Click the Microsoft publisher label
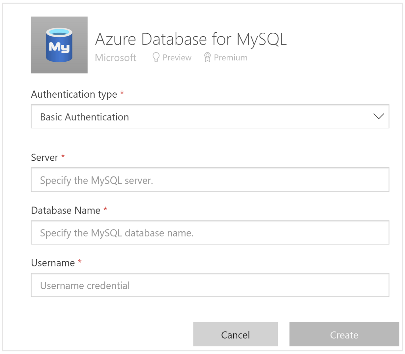 (116, 58)
